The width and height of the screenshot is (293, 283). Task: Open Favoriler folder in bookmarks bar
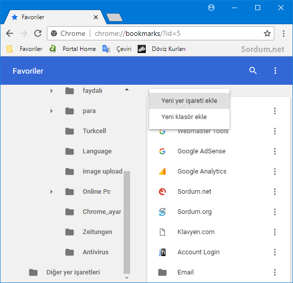(x=25, y=49)
